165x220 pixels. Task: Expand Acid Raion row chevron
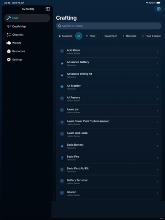(157, 52)
